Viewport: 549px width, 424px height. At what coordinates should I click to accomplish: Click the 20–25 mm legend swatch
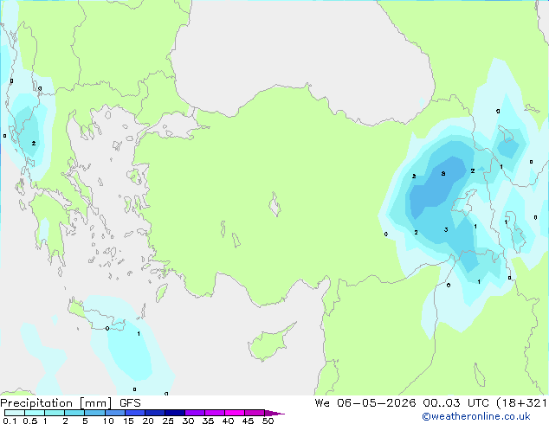click(154, 413)
